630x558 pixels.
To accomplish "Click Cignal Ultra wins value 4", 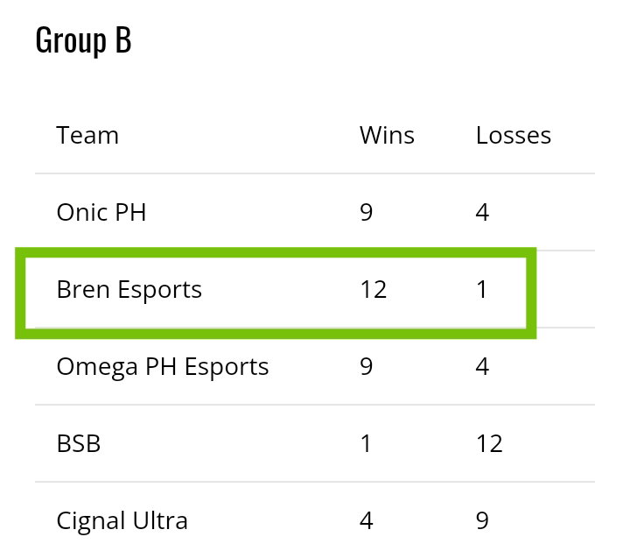I will tap(366, 520).
